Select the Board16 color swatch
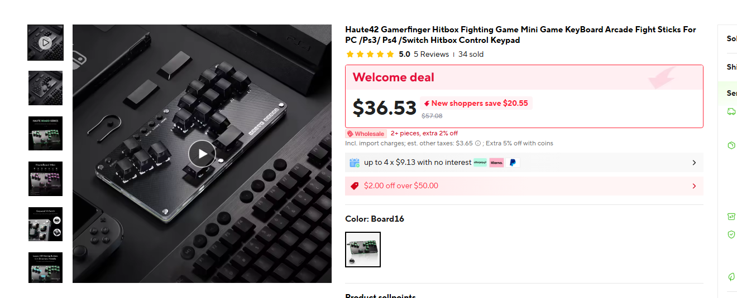The width and height of the screenshot is (737, 298). tap(363, 250)
